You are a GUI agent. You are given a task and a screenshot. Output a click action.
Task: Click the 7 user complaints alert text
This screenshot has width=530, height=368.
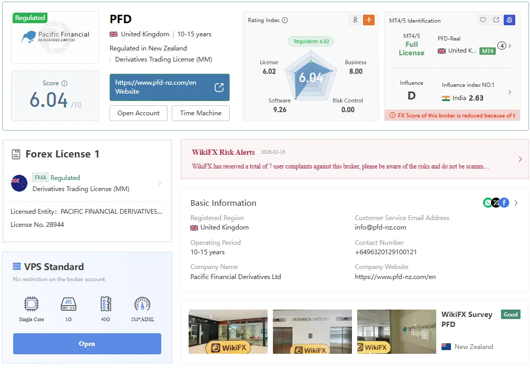[x=340, y=166]
